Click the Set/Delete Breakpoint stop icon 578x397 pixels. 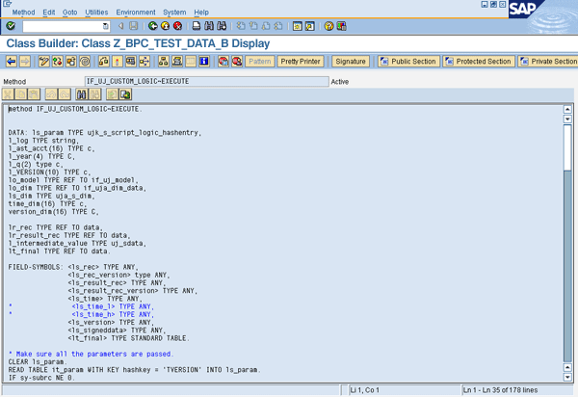click(223, 62)
